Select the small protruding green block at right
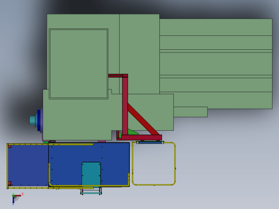This screenshot has height=209, width=279. click(190, 112)
